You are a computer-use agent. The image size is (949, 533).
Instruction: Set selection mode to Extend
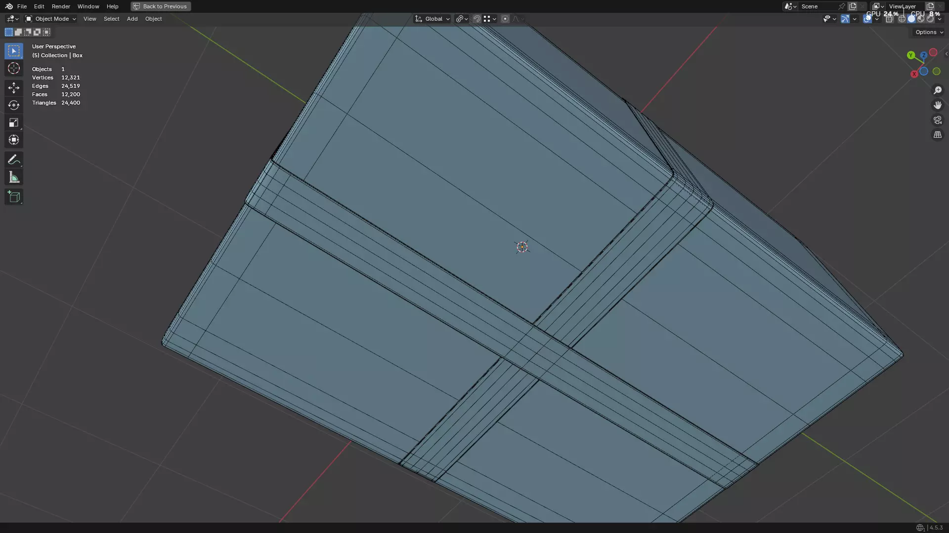pyautogui.click(x=18, y=32)
